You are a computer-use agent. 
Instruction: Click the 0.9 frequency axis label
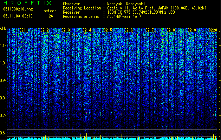pyautogui.click(x=3, y=80)
